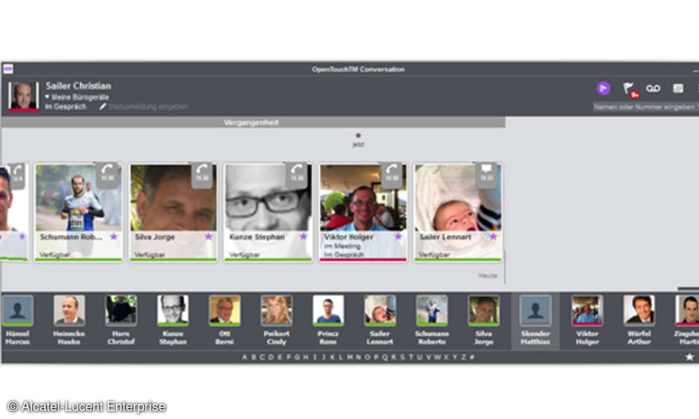The height and width of the screenshot is (419, 699).
Task: Click the chat icon on Sailer Lennart card
Action: [486, 173]
